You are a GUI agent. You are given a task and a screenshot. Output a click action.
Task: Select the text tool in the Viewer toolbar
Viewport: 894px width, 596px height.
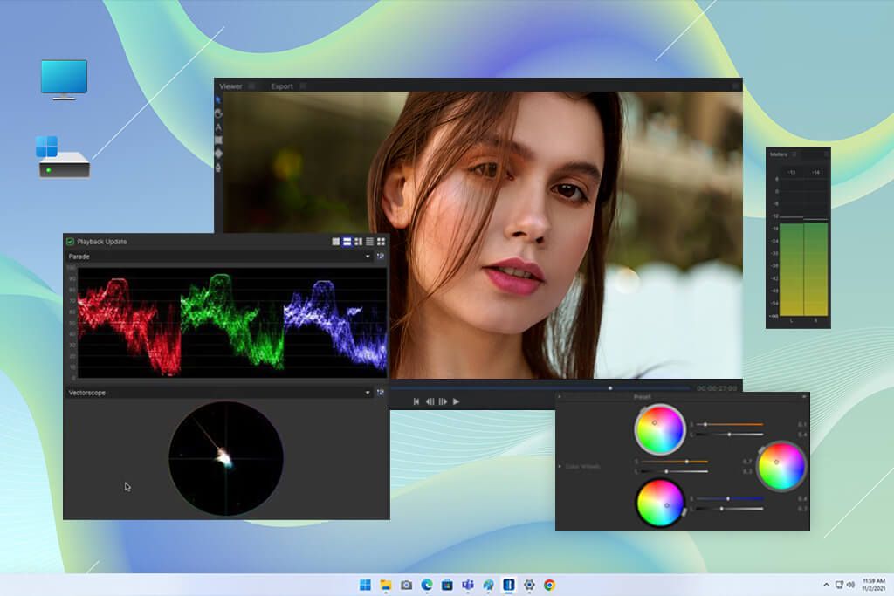(x=218, y=128)
